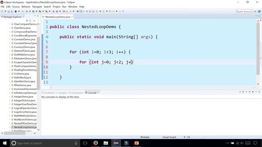Click the Save All toolbar icon
The height and width of the screenshot is (147, 262).
coord(12,11)
